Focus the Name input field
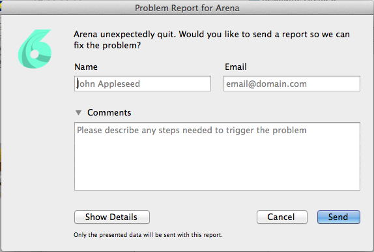 (x=143, y=84)
